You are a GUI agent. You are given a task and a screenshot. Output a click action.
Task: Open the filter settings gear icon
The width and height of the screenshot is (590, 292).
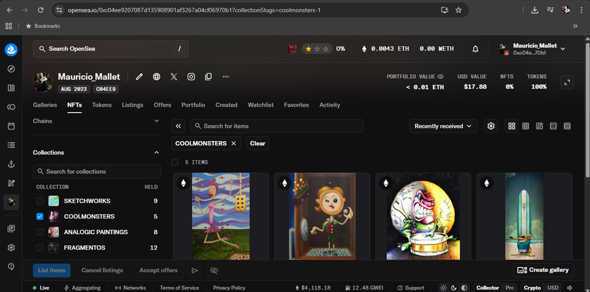coord(491,126)
